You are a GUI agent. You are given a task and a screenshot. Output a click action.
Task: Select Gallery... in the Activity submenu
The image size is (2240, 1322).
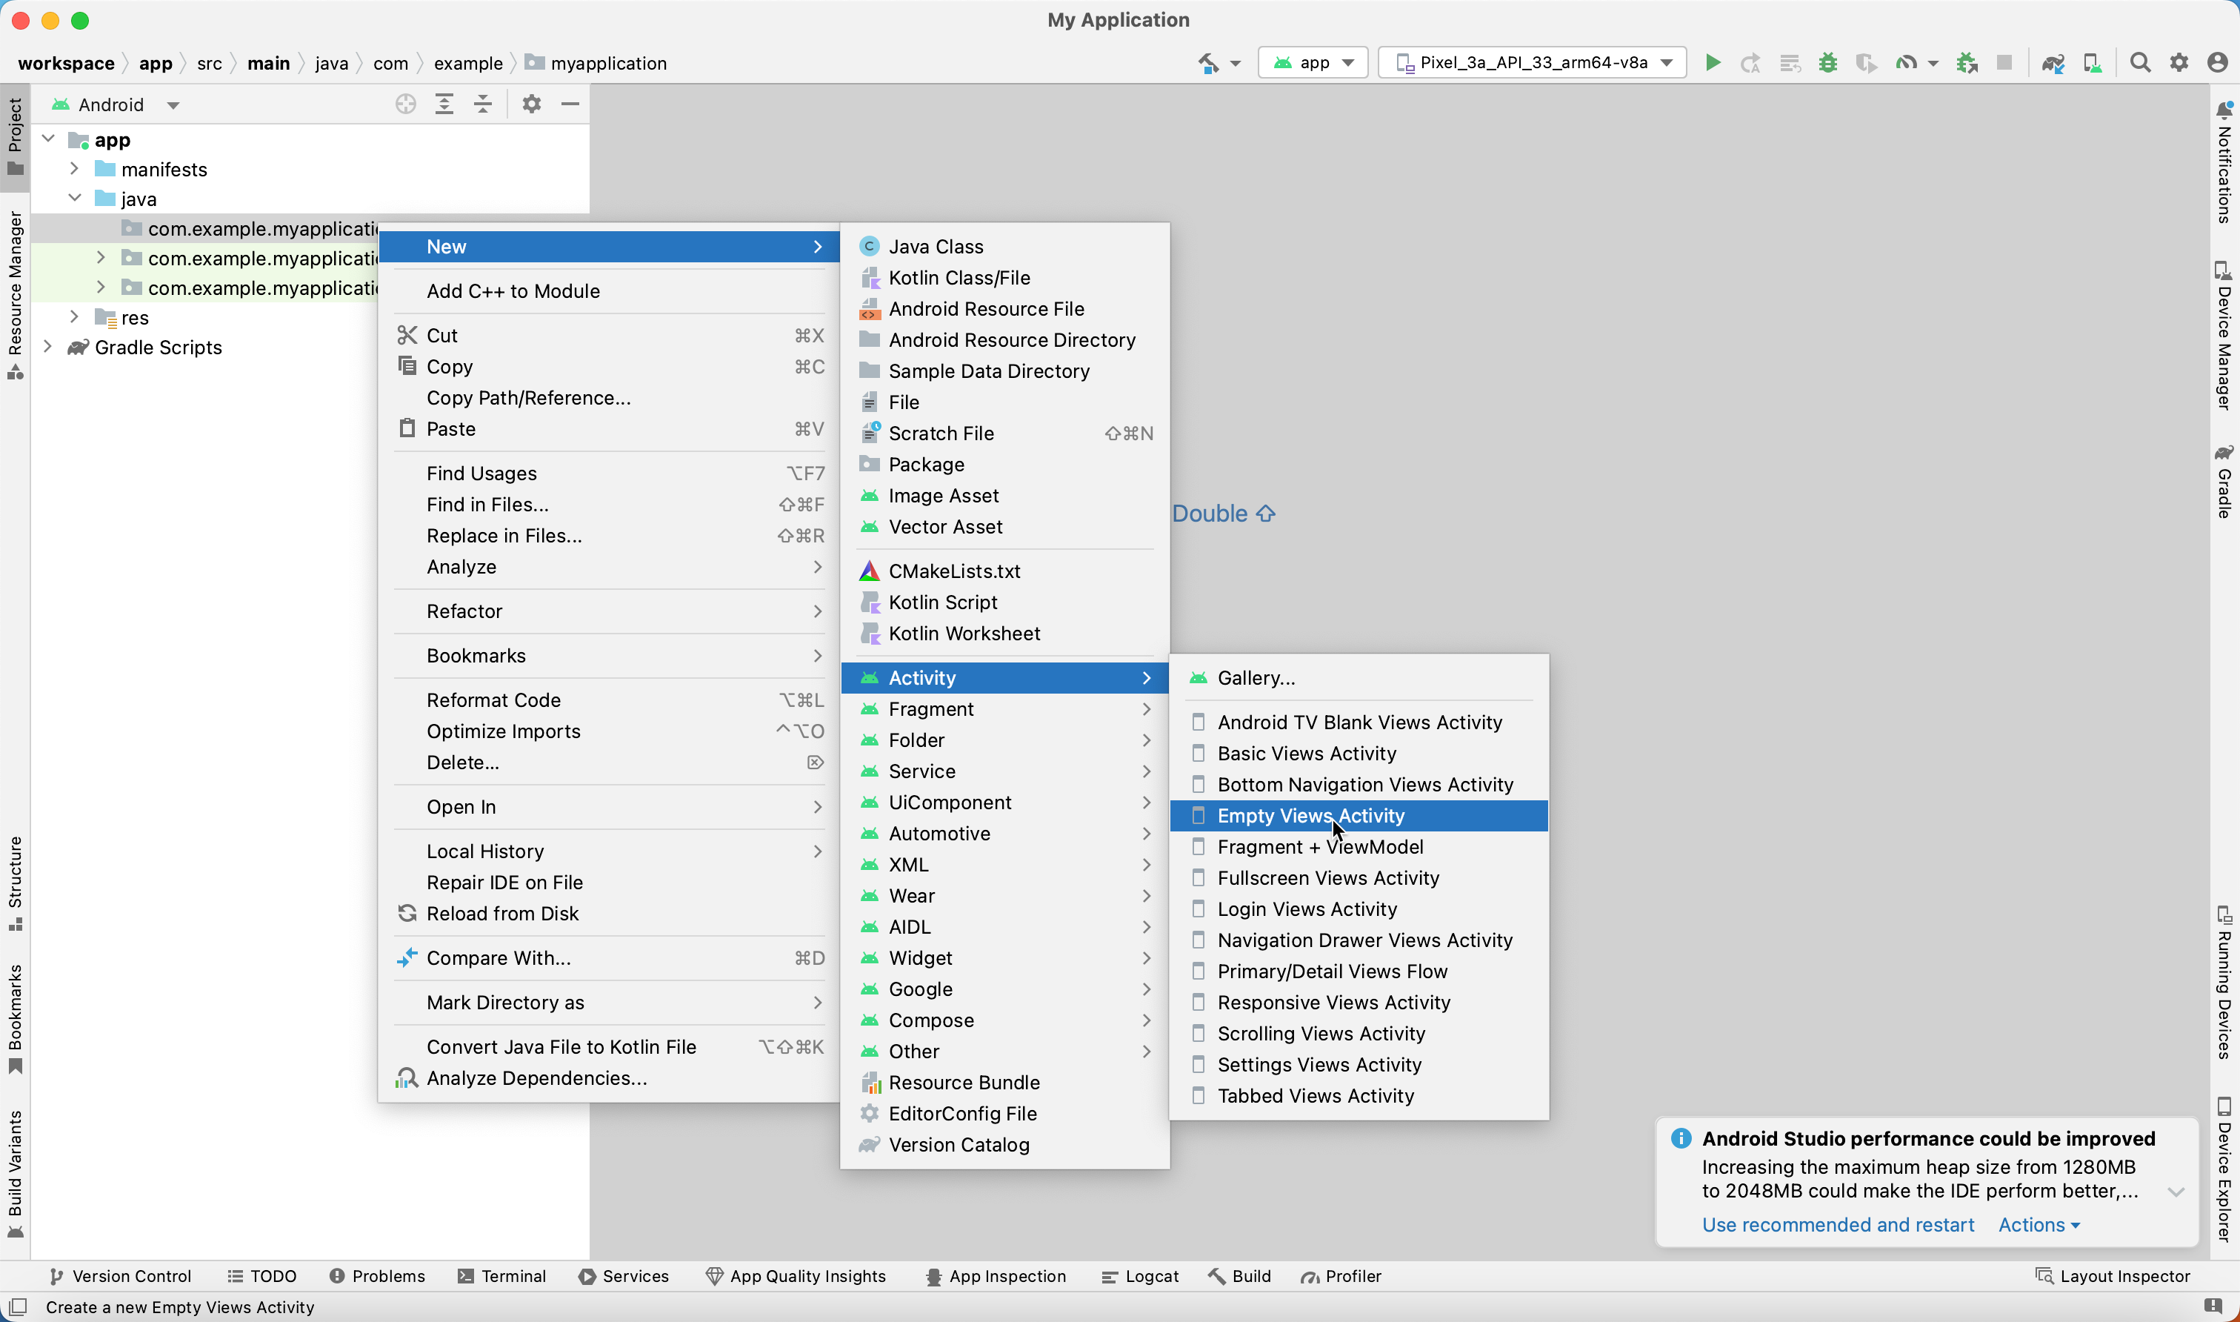(1359, 678)
